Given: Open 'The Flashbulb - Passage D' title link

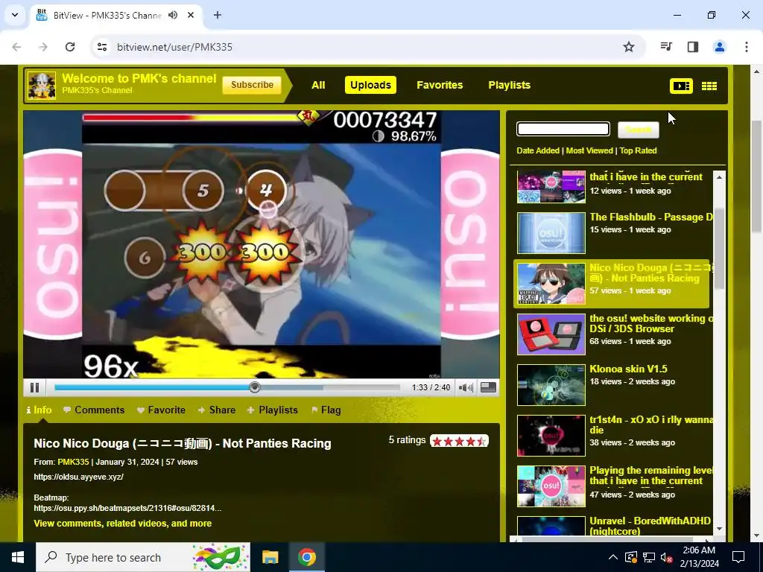Looking at the screenshot, I should 651,217.
